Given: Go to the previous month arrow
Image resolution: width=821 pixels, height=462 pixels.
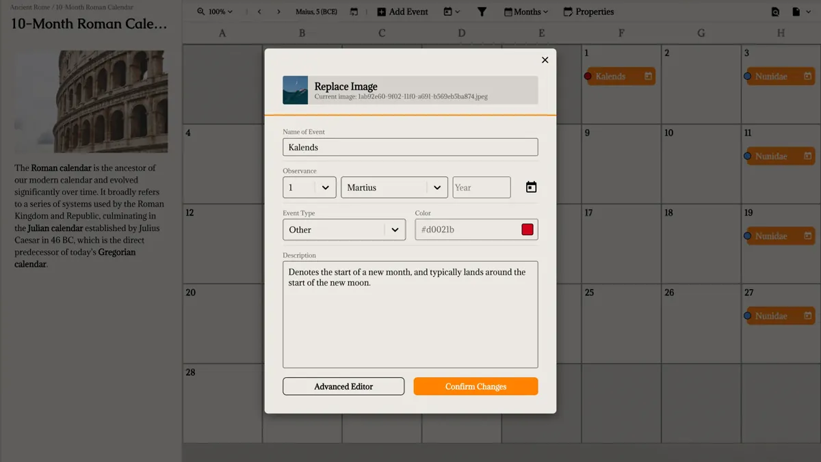Looking at the screenshot, I should 259,12.
